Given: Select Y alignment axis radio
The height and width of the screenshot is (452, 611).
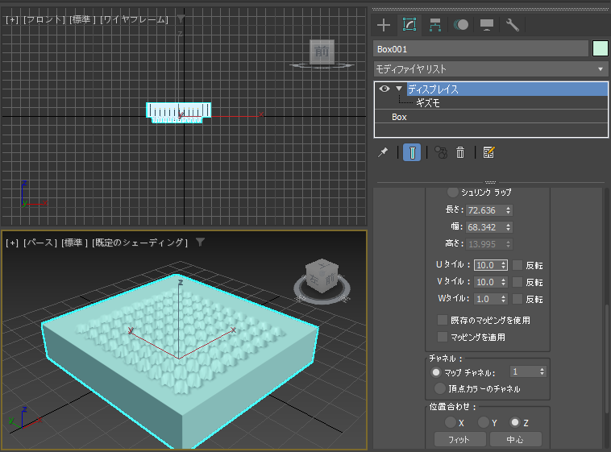Looking at the screenshot, I should [484, 422].
